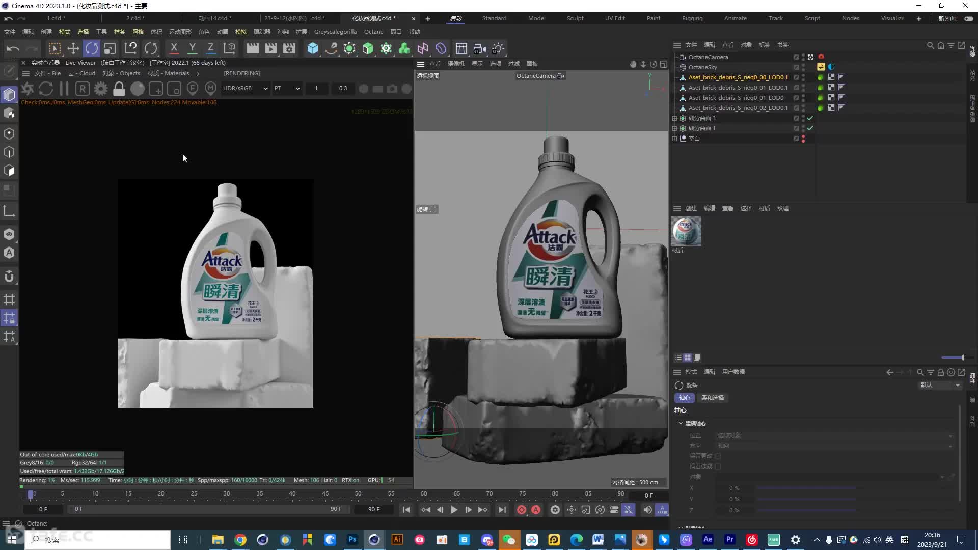Restart render in Live Viewer
978x550 pixels.
tap(46, 89)
